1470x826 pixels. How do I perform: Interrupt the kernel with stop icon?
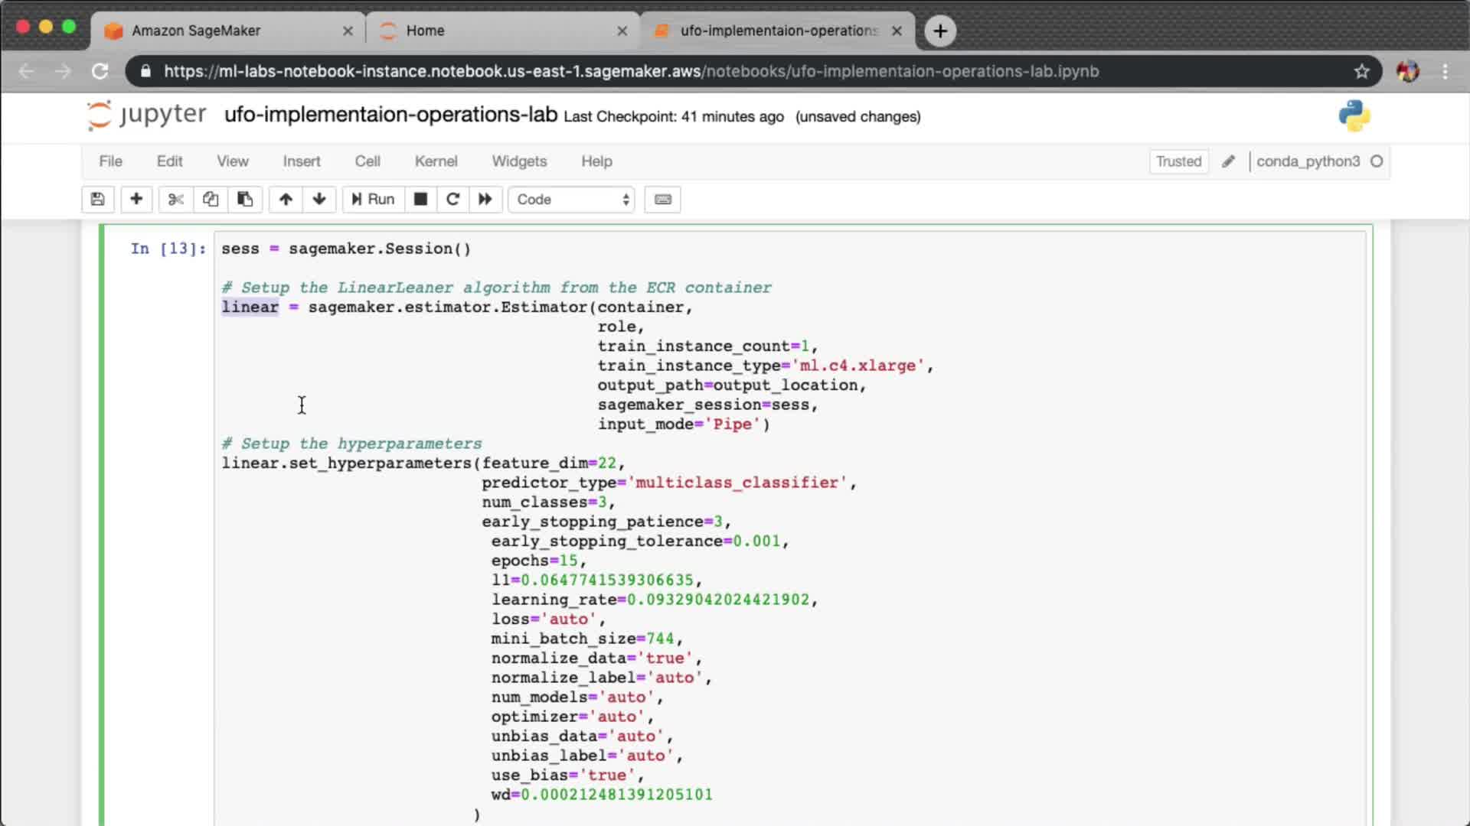click(420, 200)
